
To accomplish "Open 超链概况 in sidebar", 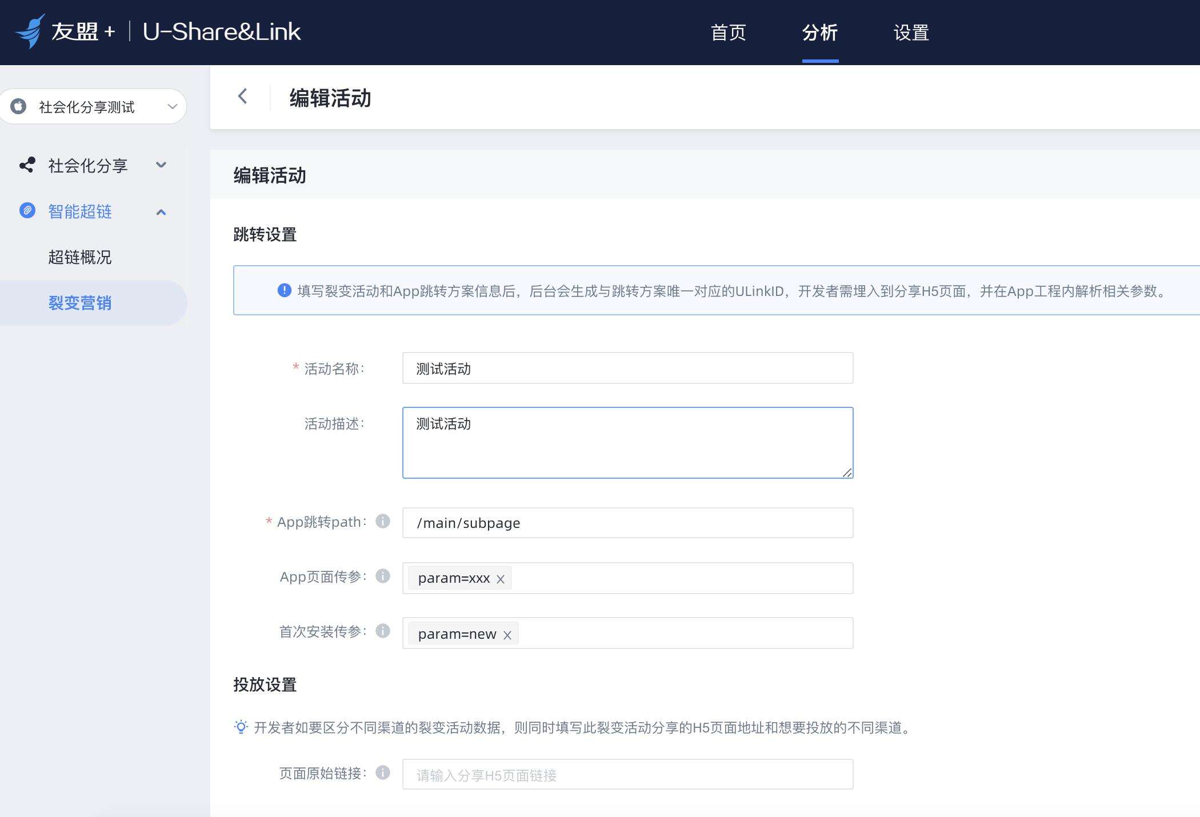I will point(80,257).
